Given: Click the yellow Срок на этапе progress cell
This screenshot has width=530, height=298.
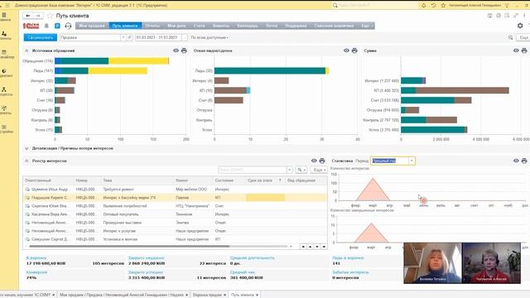Looking at the screenshot, I should coord(265,198).
